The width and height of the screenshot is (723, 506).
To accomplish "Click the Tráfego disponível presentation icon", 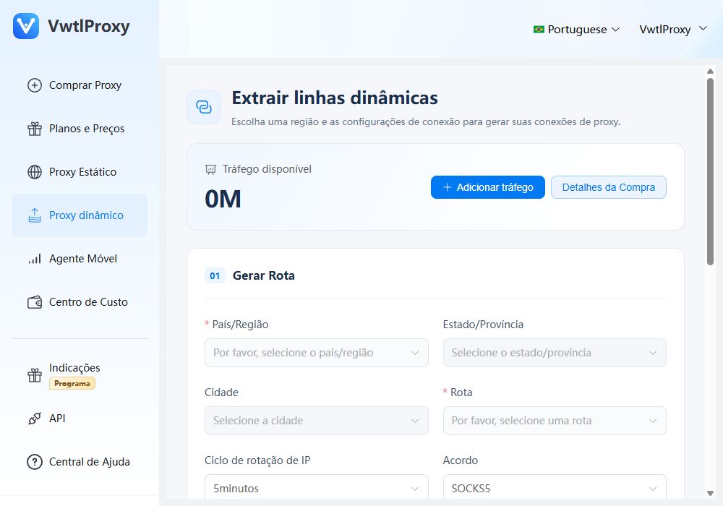I will tap(210, 170).
